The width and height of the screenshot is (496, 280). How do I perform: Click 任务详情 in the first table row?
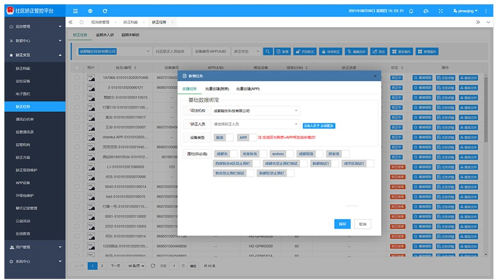coord(445,78)
